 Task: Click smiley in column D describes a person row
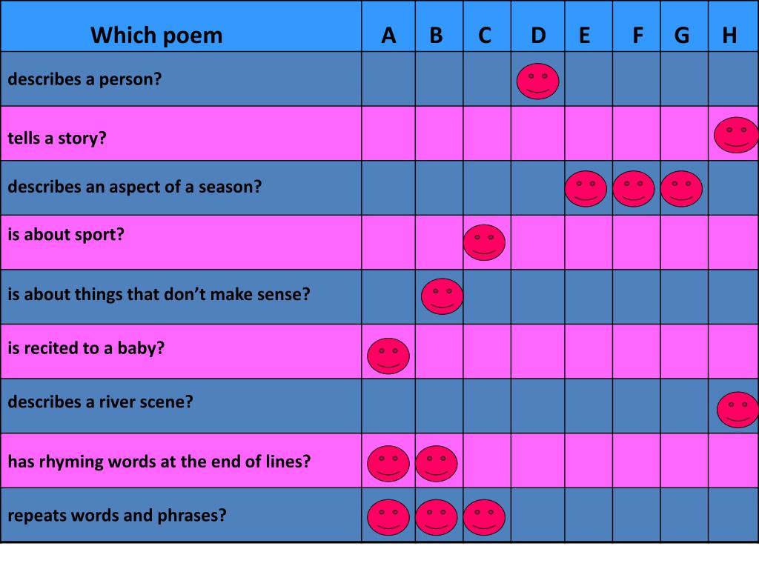tap(537, 81)
